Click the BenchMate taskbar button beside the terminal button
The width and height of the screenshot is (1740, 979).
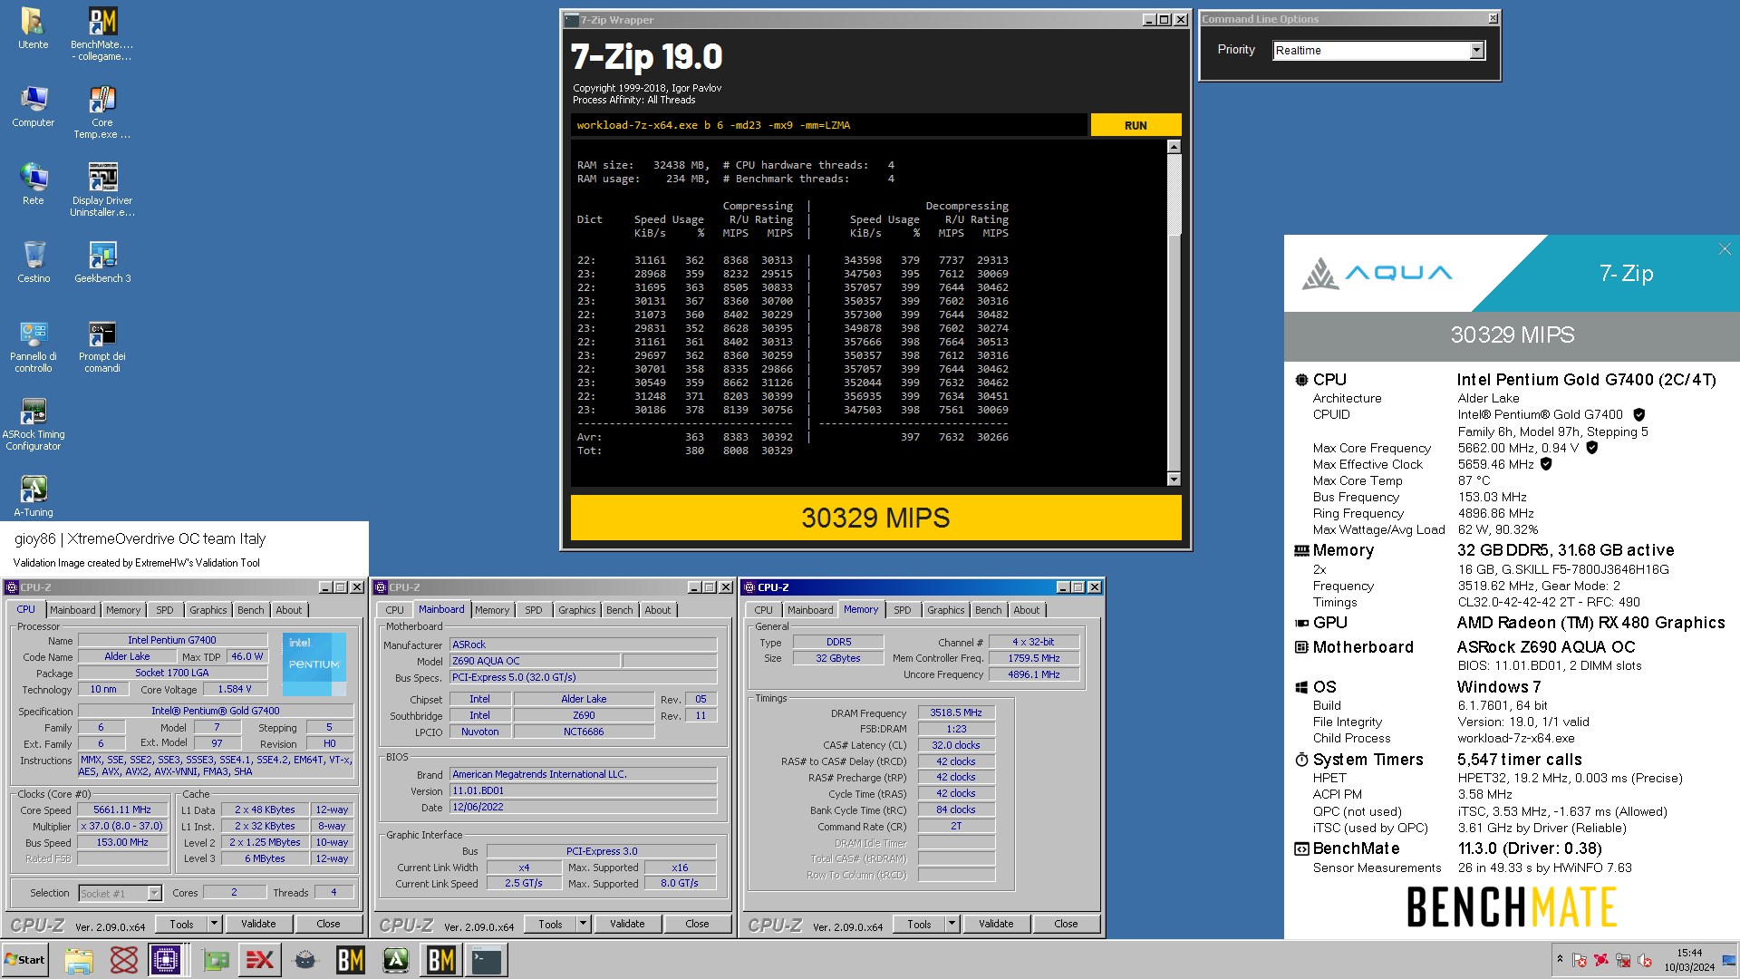(x=441, y=960)
